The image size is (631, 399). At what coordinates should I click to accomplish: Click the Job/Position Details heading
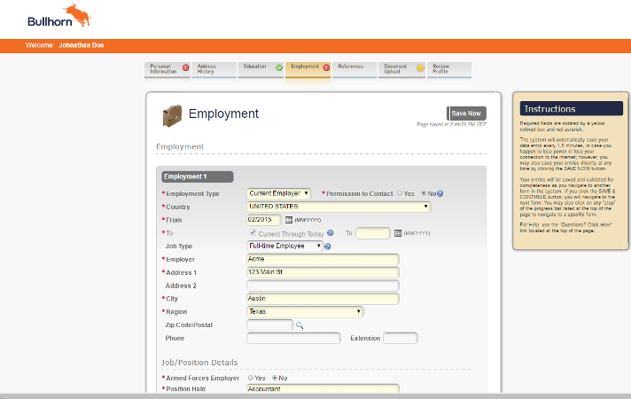pyautogui.click(x=199, y=363)
